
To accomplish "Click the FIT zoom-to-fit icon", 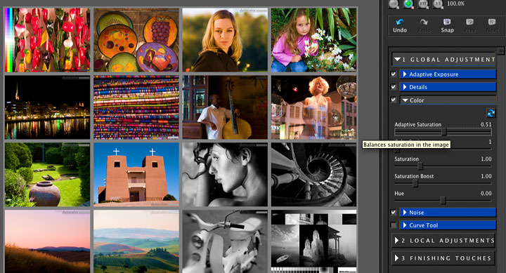I will 423,4.
